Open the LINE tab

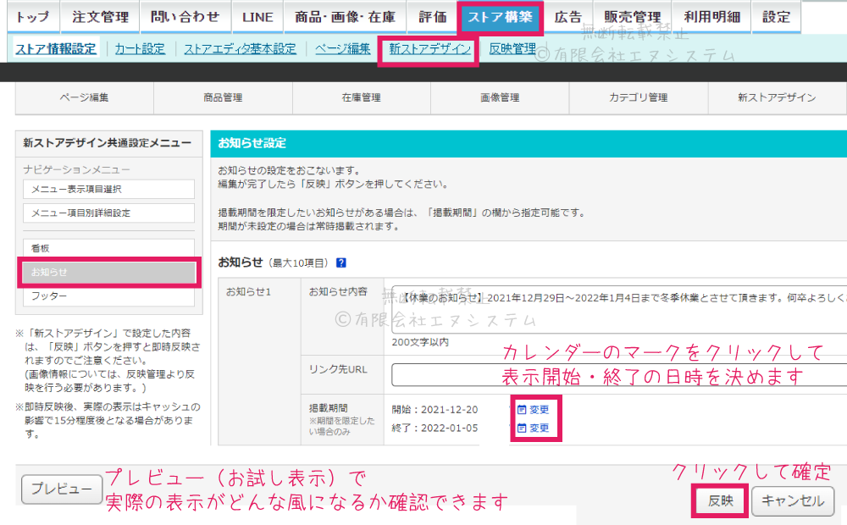click(257, 17)
